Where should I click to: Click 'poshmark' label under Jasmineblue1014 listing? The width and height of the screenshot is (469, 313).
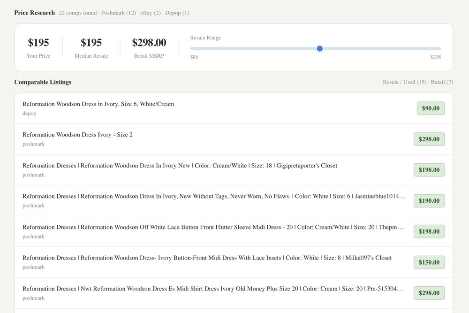pyautogui.click(x=33, y=206)
